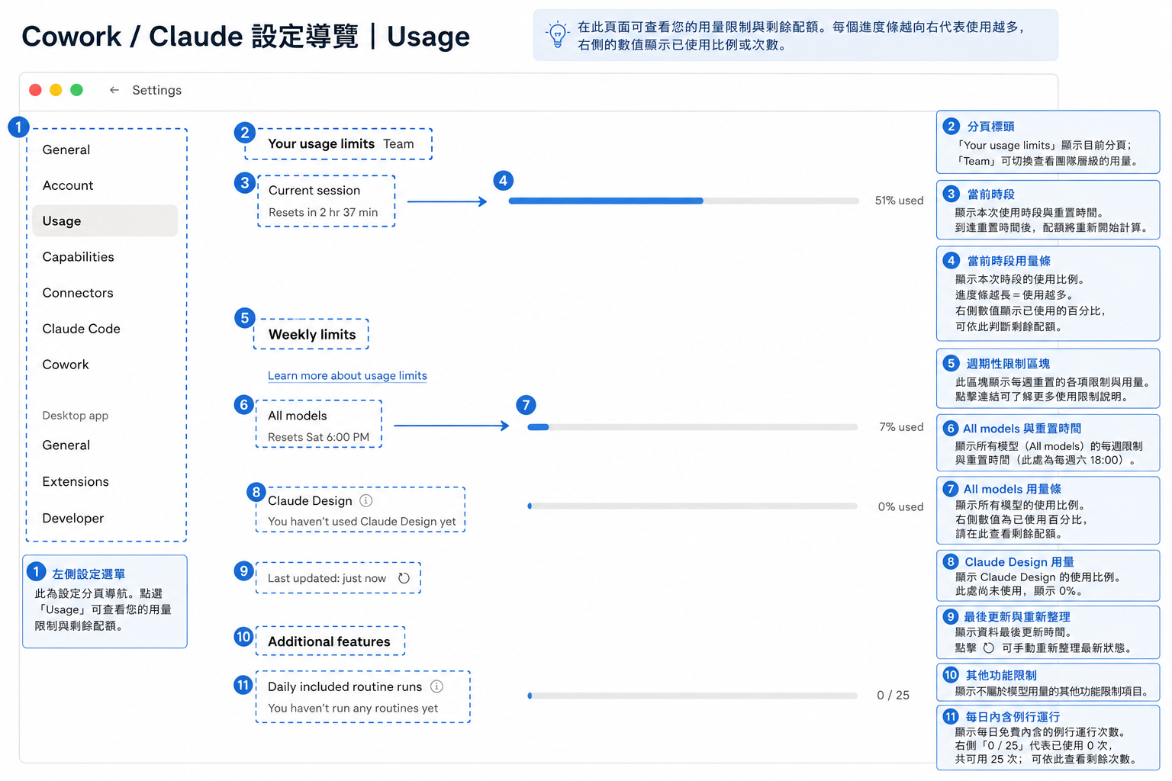The height and width of the screenshot is (781, 1172).
Task: Open the General settings under Account section
Action: point(66,149)
